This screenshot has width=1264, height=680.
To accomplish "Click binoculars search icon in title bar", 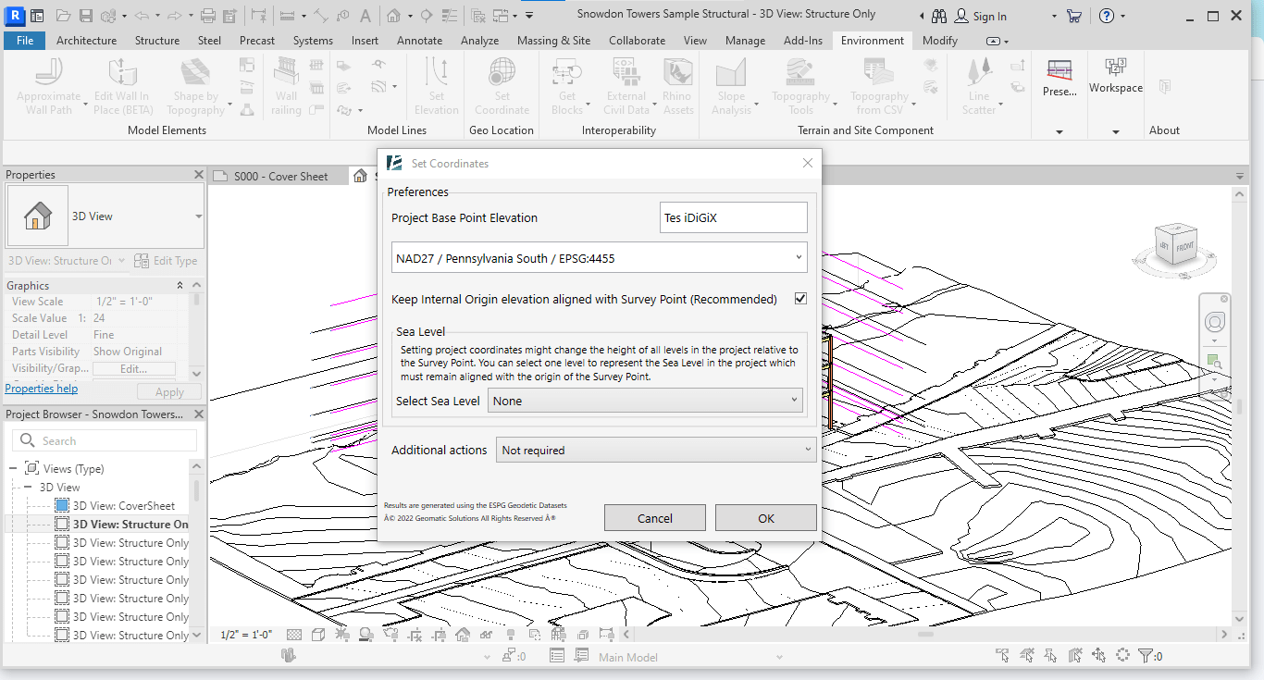I will pos(939,16).
